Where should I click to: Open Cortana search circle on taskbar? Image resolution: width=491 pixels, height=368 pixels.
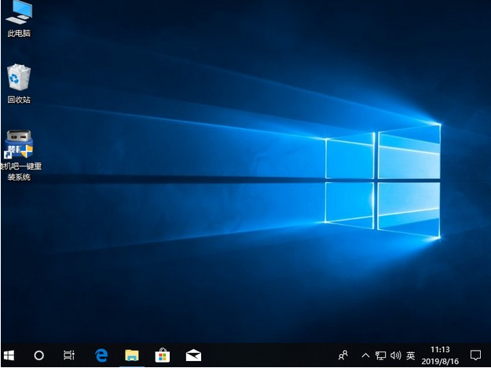point(38,355)
